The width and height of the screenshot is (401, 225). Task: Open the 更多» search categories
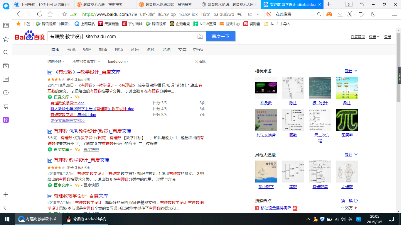[198, 50]
